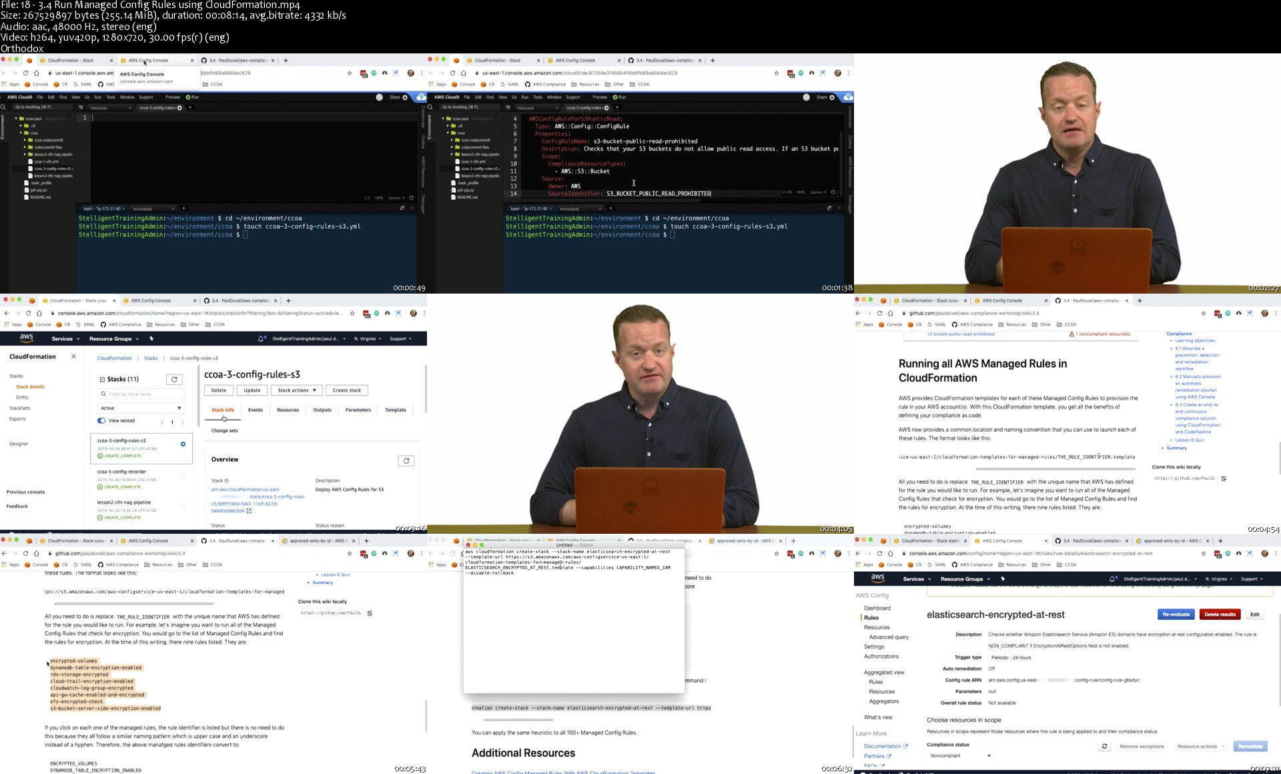Screen dimensions: 1281x774
Task: Click plus beside ccoa-3-config-rules editor tab, 00:00:49 frame
Action: point(190,107)
